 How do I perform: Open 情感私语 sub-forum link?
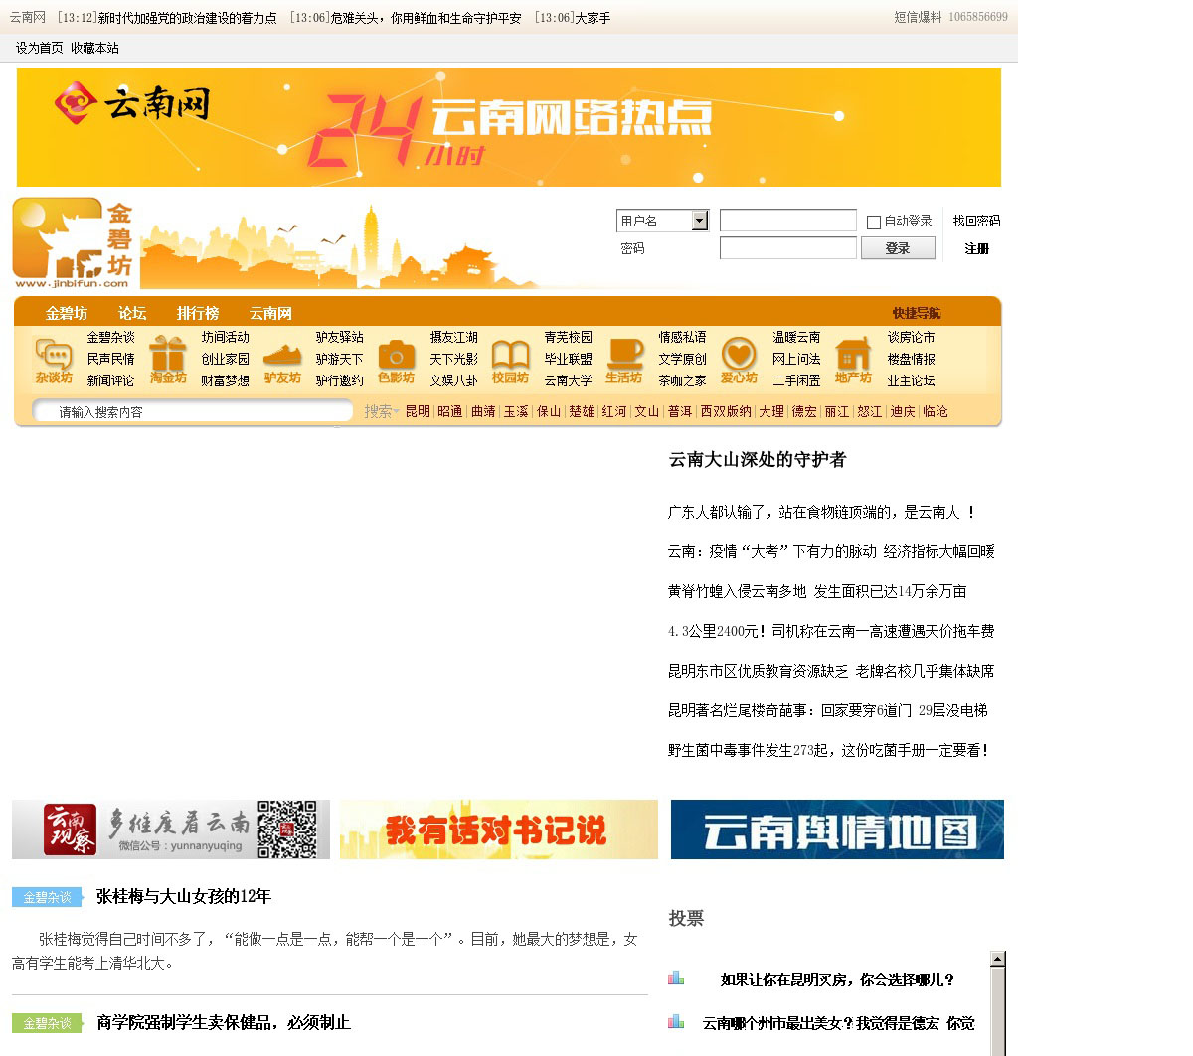coord(682,337)
